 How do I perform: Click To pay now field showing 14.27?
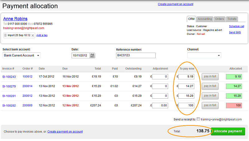click(x=186, y=86)
